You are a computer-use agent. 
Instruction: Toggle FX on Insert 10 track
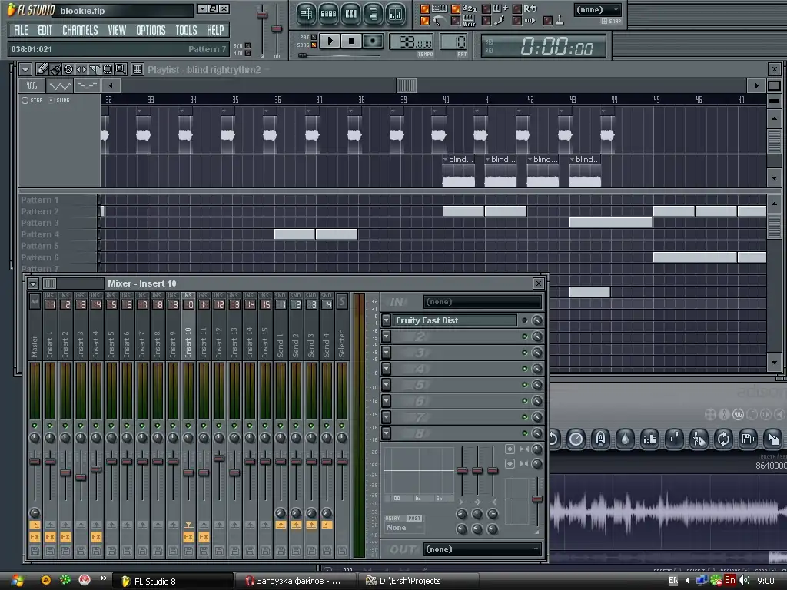click(x=188, y=537)
